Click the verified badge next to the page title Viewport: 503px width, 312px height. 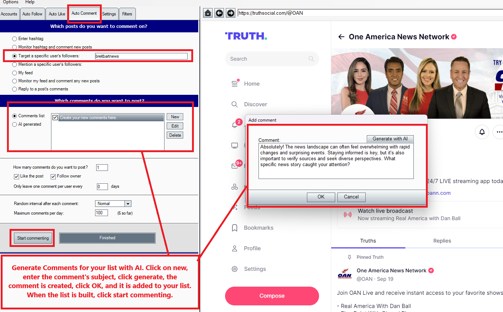pyautogui.click(x=454, y=37)
